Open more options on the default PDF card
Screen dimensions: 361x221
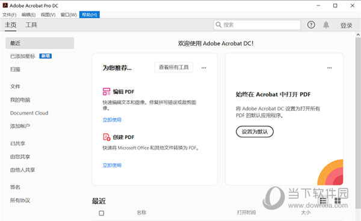330,68
